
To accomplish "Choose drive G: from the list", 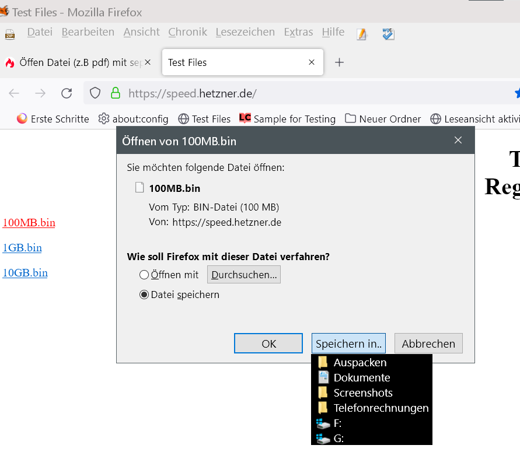I will (372, 438).
